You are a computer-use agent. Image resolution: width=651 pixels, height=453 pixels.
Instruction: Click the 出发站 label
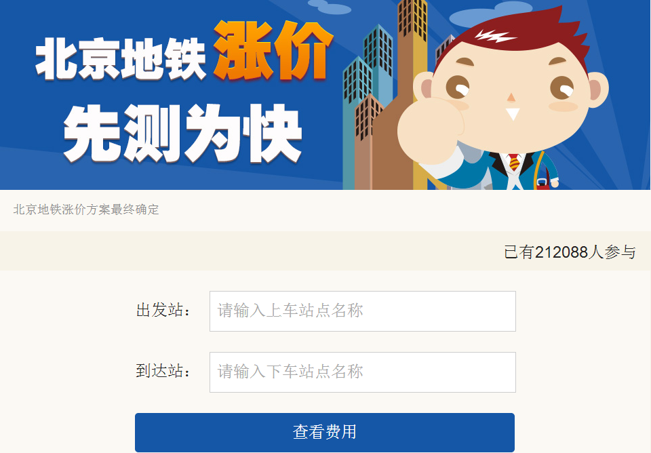click(x=163, y=310)
